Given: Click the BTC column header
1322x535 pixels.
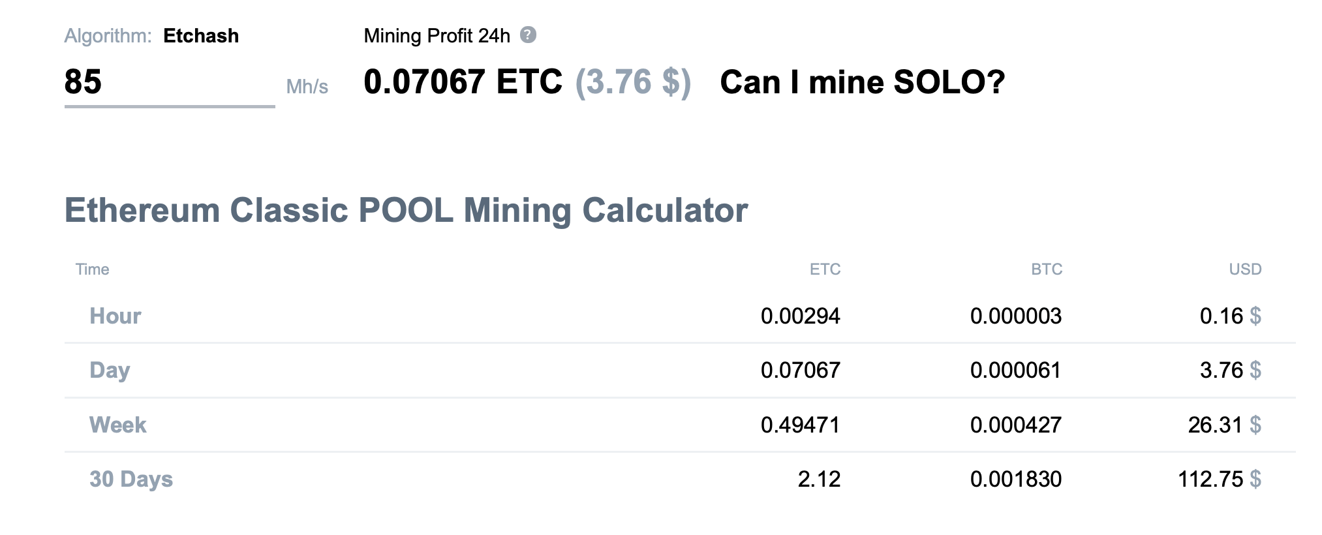Looking at the screenshot, I should pos(1047,269).
